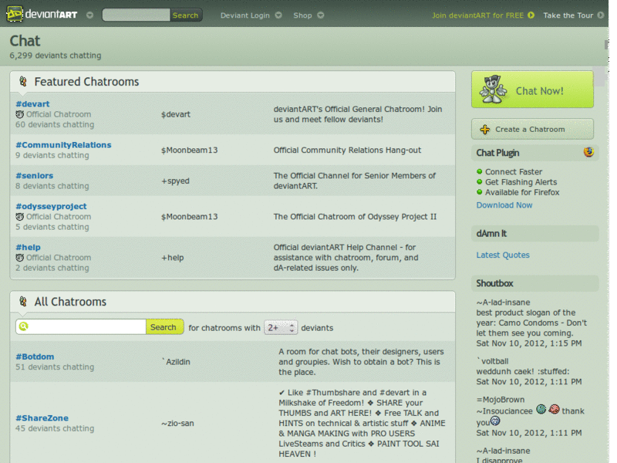Image resolution: width=617 pixels, height=463 pixels.
Task: Click the Take the Tour arrow icon
Action: pyautogui.click(x=601, y=15)
